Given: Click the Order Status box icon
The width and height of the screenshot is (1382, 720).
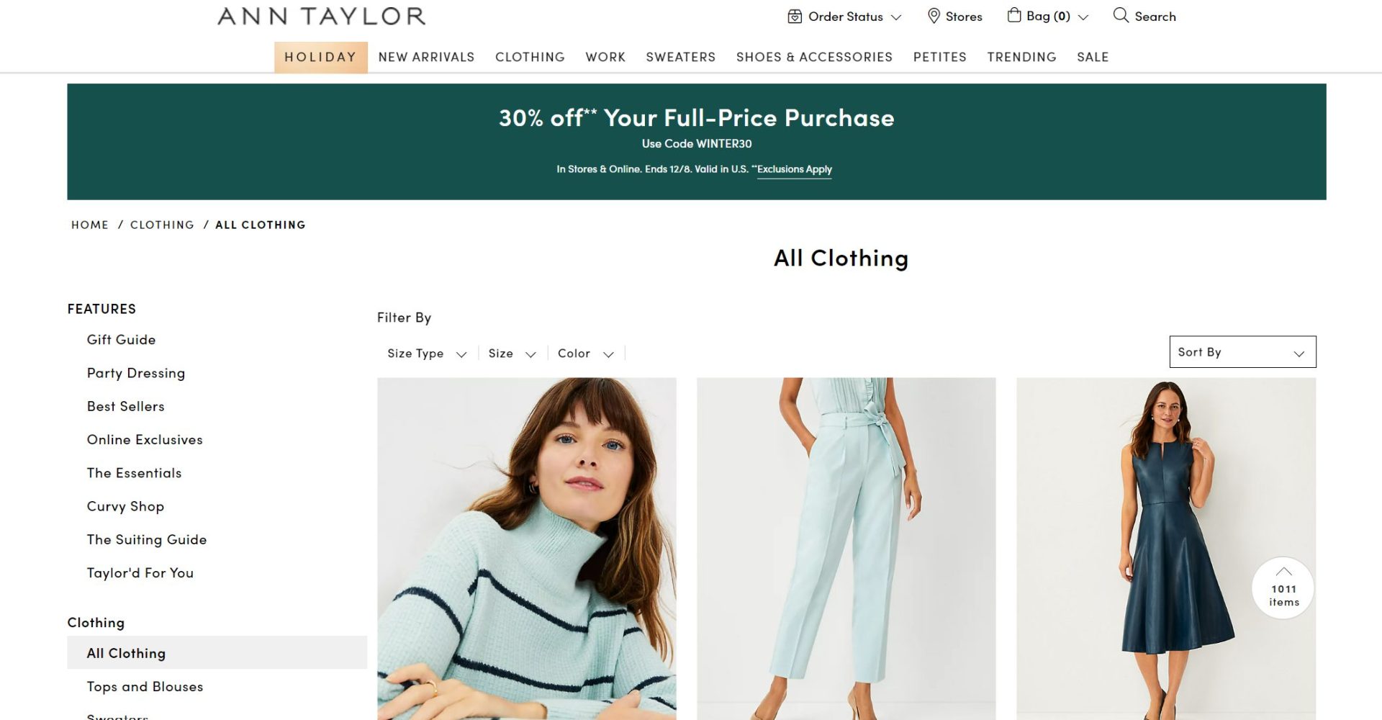Looking at the screenshot, I should point(795,16).
